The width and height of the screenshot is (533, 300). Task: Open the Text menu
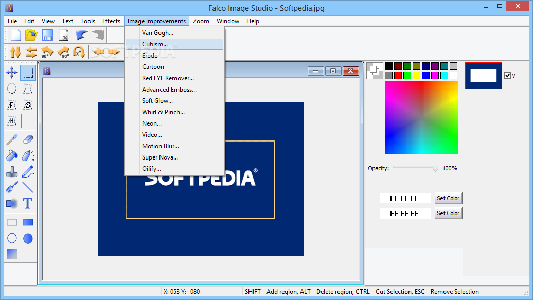point(67,21)
